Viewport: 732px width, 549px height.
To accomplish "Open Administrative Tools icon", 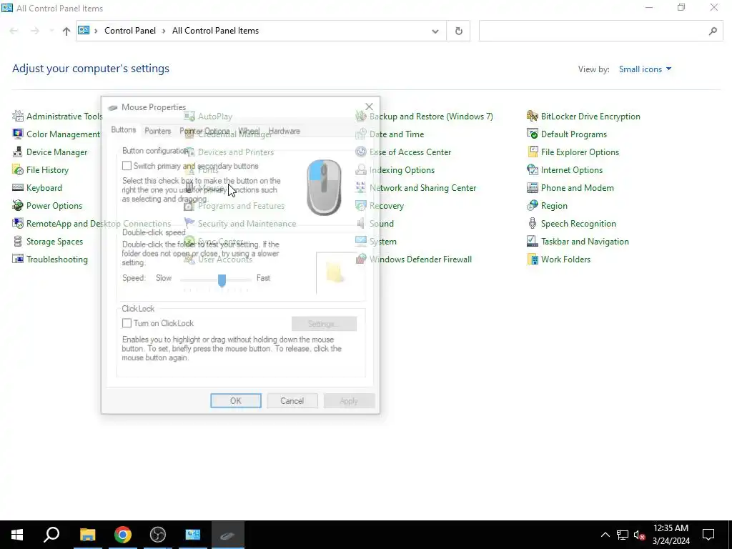I will 18,117.
